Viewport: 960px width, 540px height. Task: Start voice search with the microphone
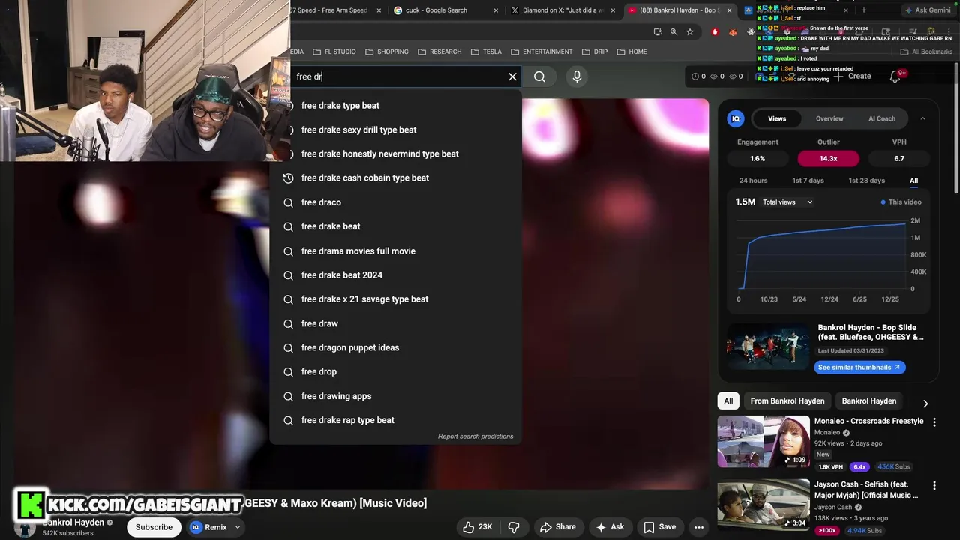click(x=577, y=76)
